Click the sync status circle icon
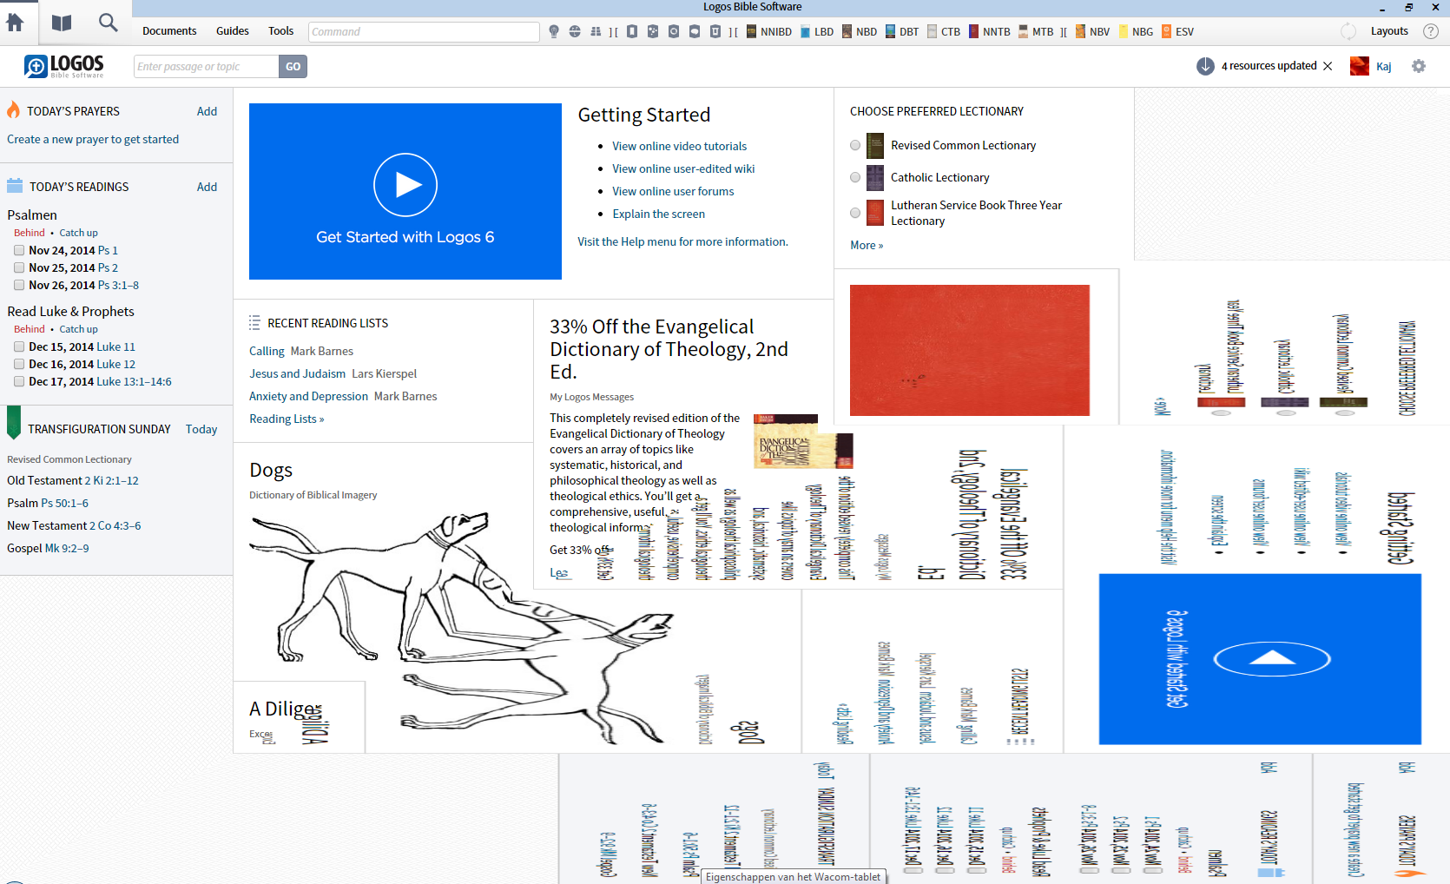Screen dimensions: 1450x884 (1348, 31)
